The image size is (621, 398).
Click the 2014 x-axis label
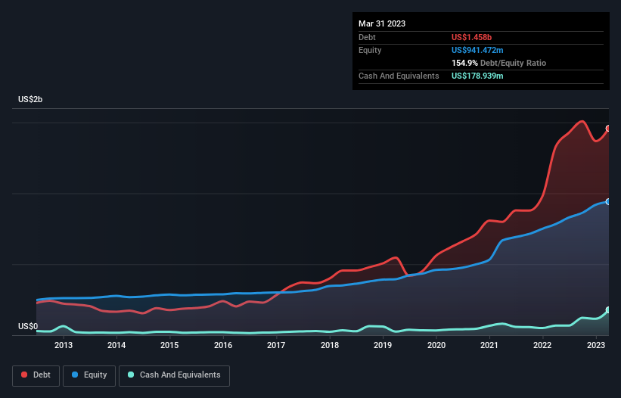pos(116,345)
